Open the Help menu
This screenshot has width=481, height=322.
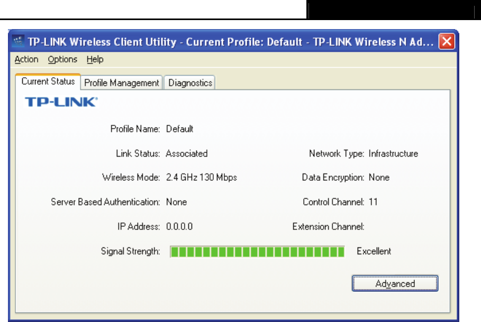tap(95, 59)
